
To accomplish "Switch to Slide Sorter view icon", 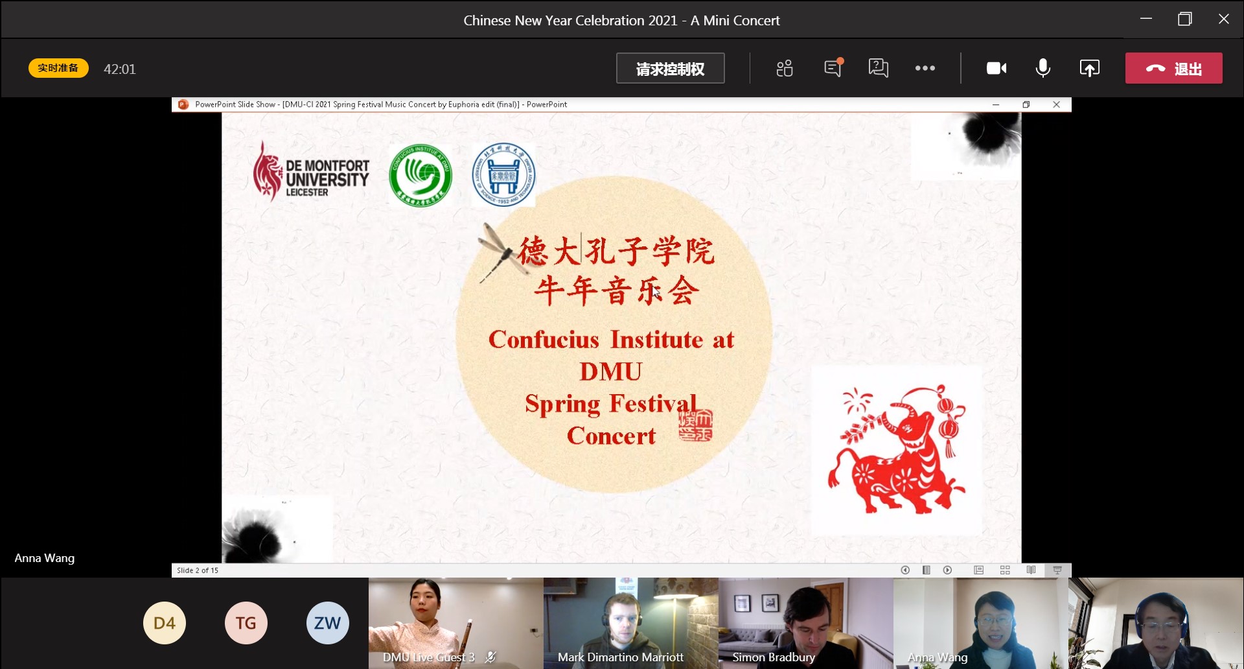I will pyautogui.click(x=1005, y=570).
